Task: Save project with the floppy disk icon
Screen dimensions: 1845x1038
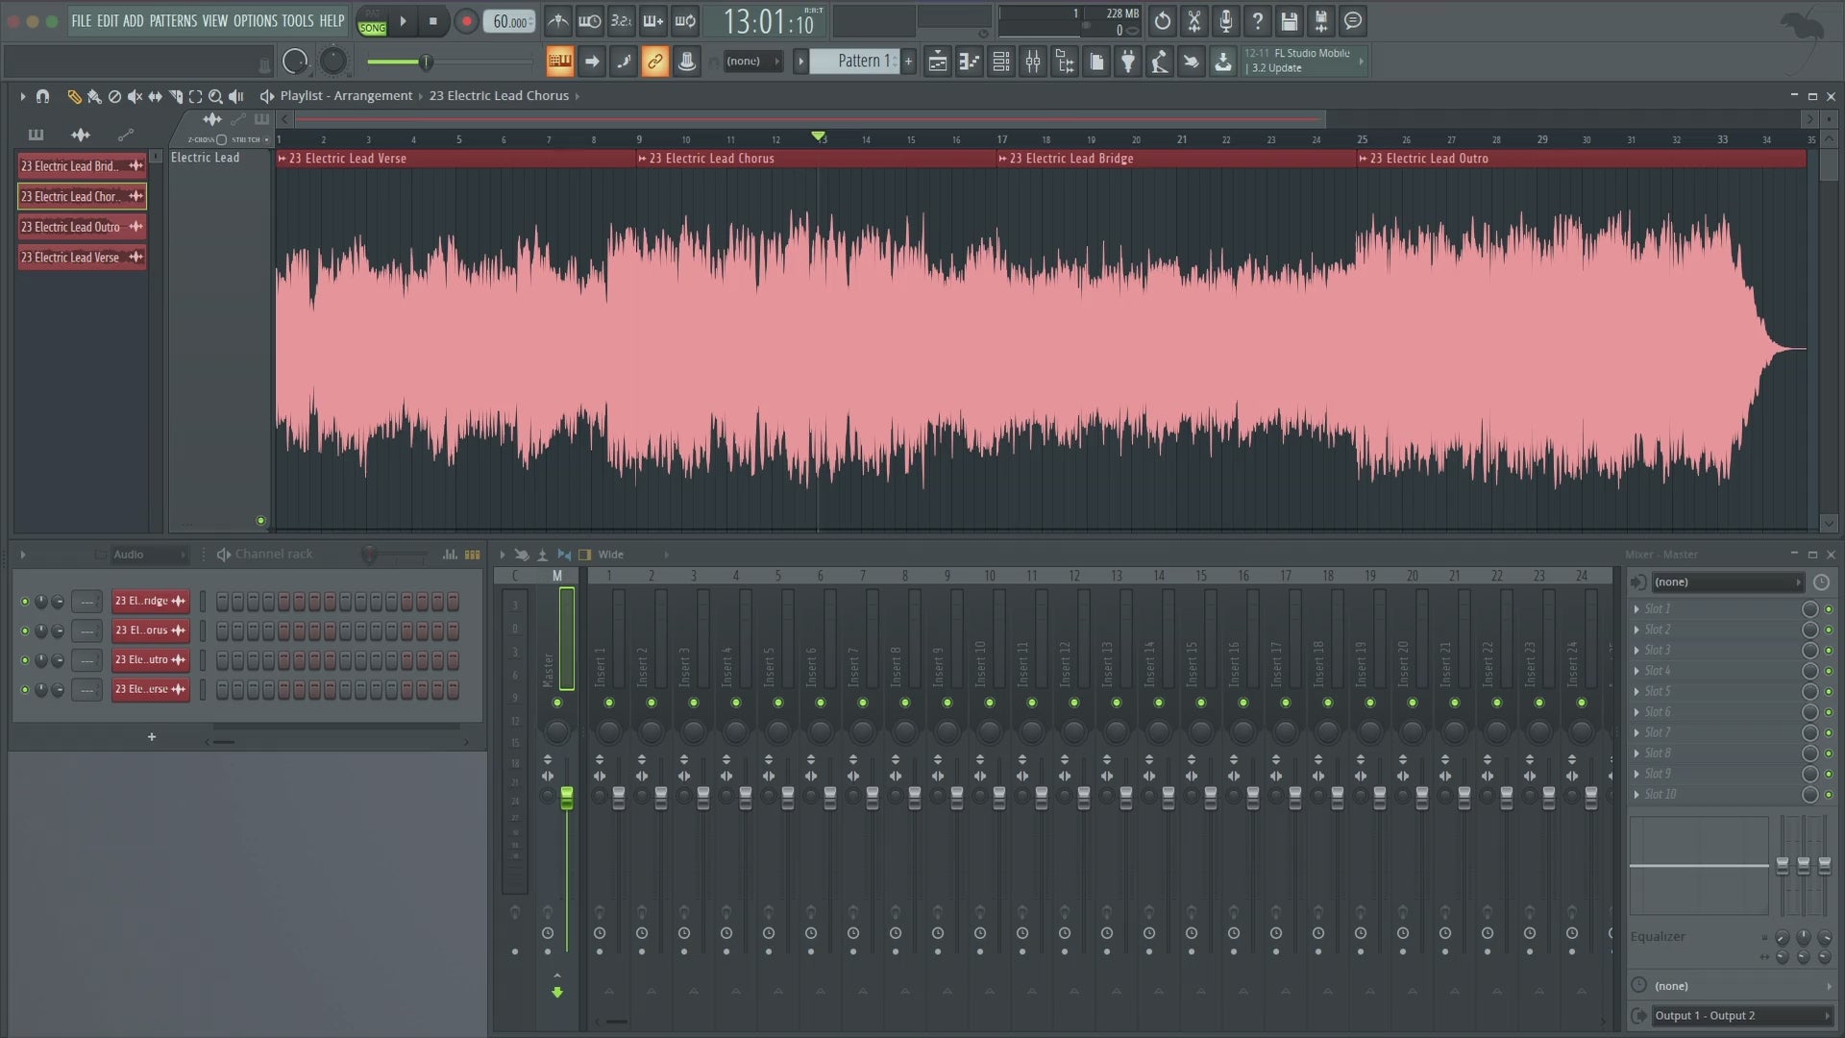Action: point(1290,21)
